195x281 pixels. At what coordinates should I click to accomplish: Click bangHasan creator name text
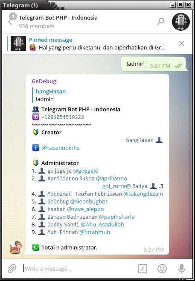(x=140, y=140)
